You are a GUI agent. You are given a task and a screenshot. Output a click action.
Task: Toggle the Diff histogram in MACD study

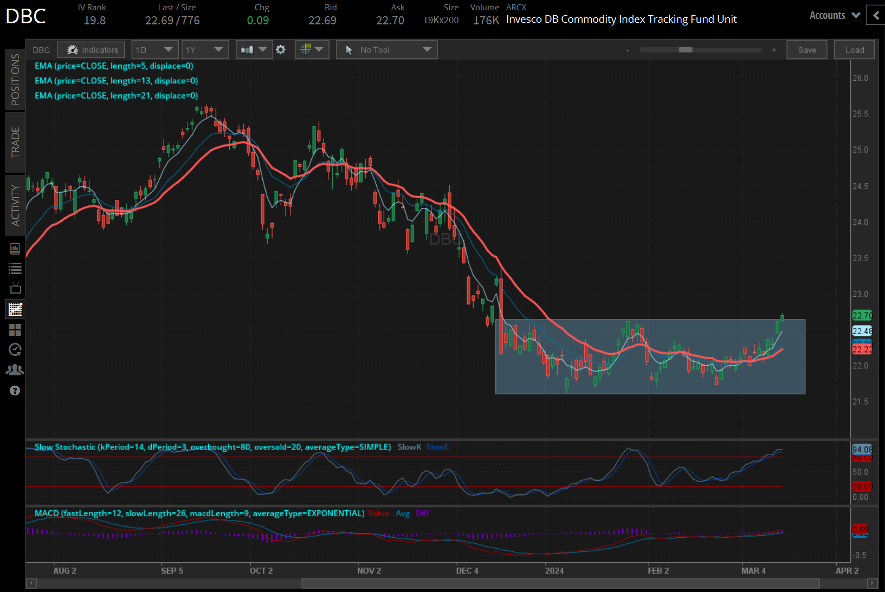click(x=422, y=513)
